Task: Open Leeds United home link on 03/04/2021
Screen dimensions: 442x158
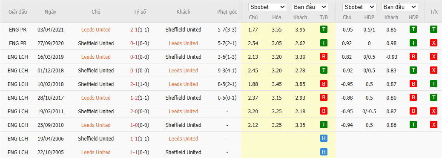Action: coord(96,30)
